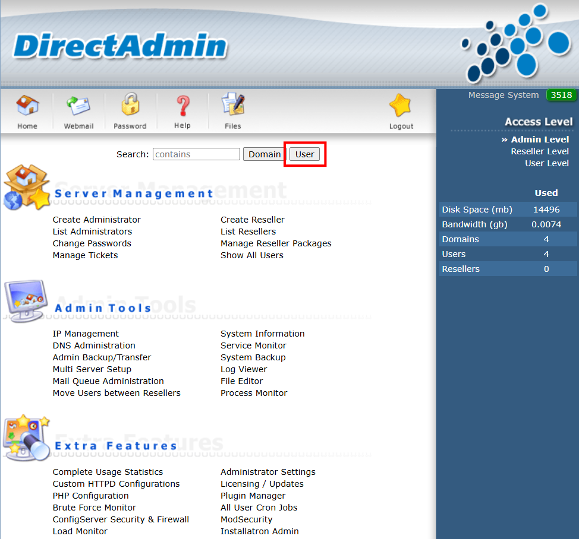Open Manage Tickets

[x=85, y=255]
